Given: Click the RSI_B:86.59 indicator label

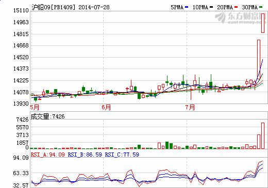Looking at the screenshot, I should click(85, 155).
